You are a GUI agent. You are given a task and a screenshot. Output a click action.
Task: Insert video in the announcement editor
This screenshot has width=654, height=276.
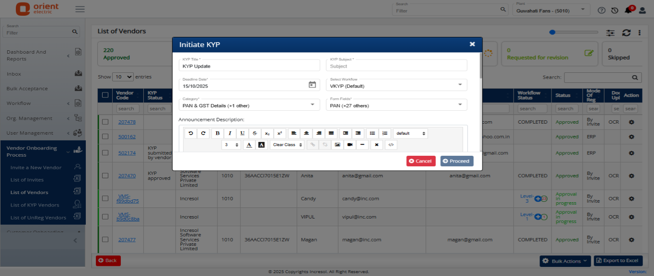click(350, 145)
